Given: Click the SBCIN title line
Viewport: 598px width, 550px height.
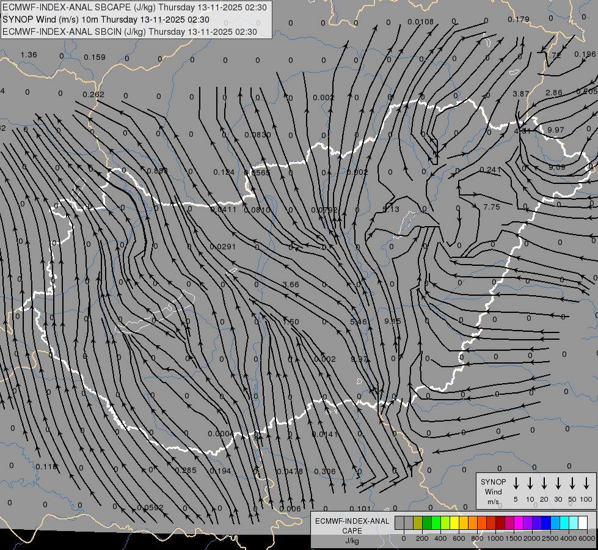Looking at the screenshot, I should [x=129, y=32].
